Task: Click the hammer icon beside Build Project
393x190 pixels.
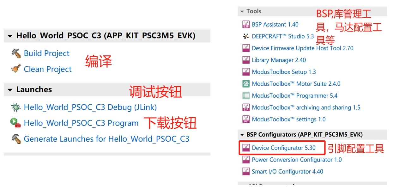Action: click(16, 53)
